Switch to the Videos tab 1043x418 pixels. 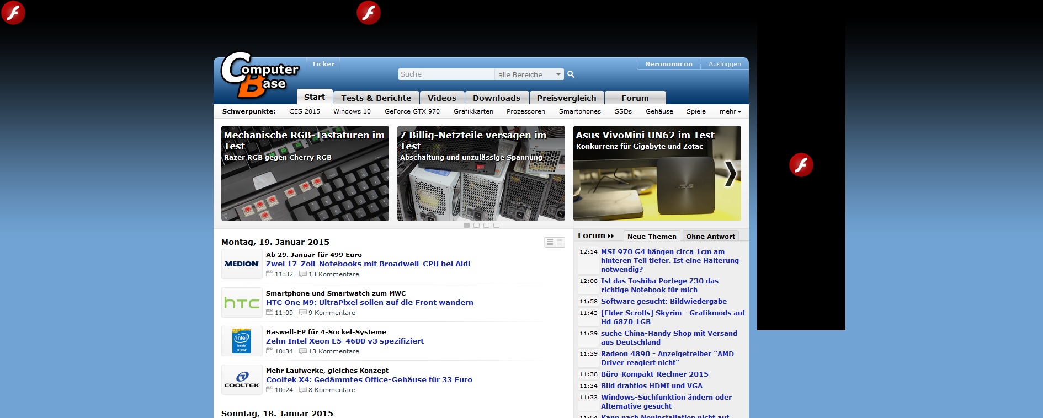[x=442, y=98]
